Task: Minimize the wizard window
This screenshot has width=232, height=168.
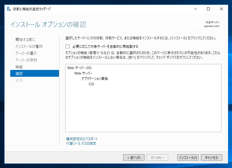Action: (x=196, y=9)
